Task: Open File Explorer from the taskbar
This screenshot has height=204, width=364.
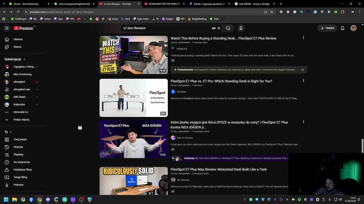Action: [x=15, y=199]
